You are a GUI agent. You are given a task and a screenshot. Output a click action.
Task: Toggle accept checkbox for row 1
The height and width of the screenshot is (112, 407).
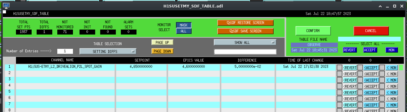(x=360, y=68)
